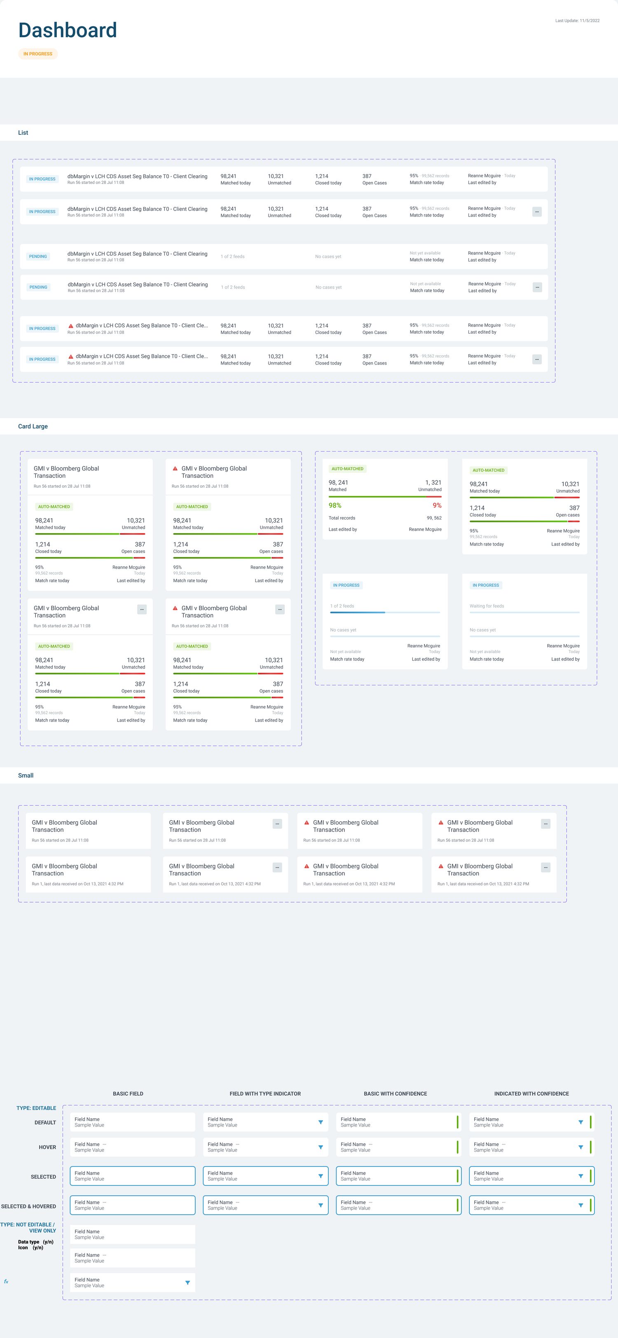Click warning icon on small 'Run 1' card without options
Screen dimensions: 618x1338
[x=307, y=866]
